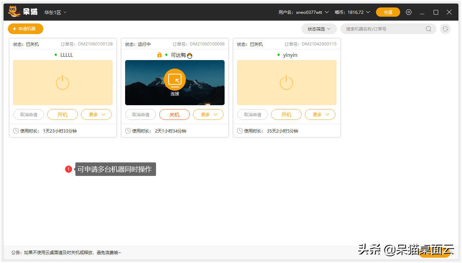Click 状态：已关机 on the yinyin card
The image size is (462, 263).
pyautogui.click(x=250, y=44)
